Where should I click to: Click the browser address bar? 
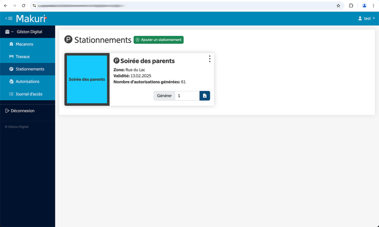pos(185,6)
